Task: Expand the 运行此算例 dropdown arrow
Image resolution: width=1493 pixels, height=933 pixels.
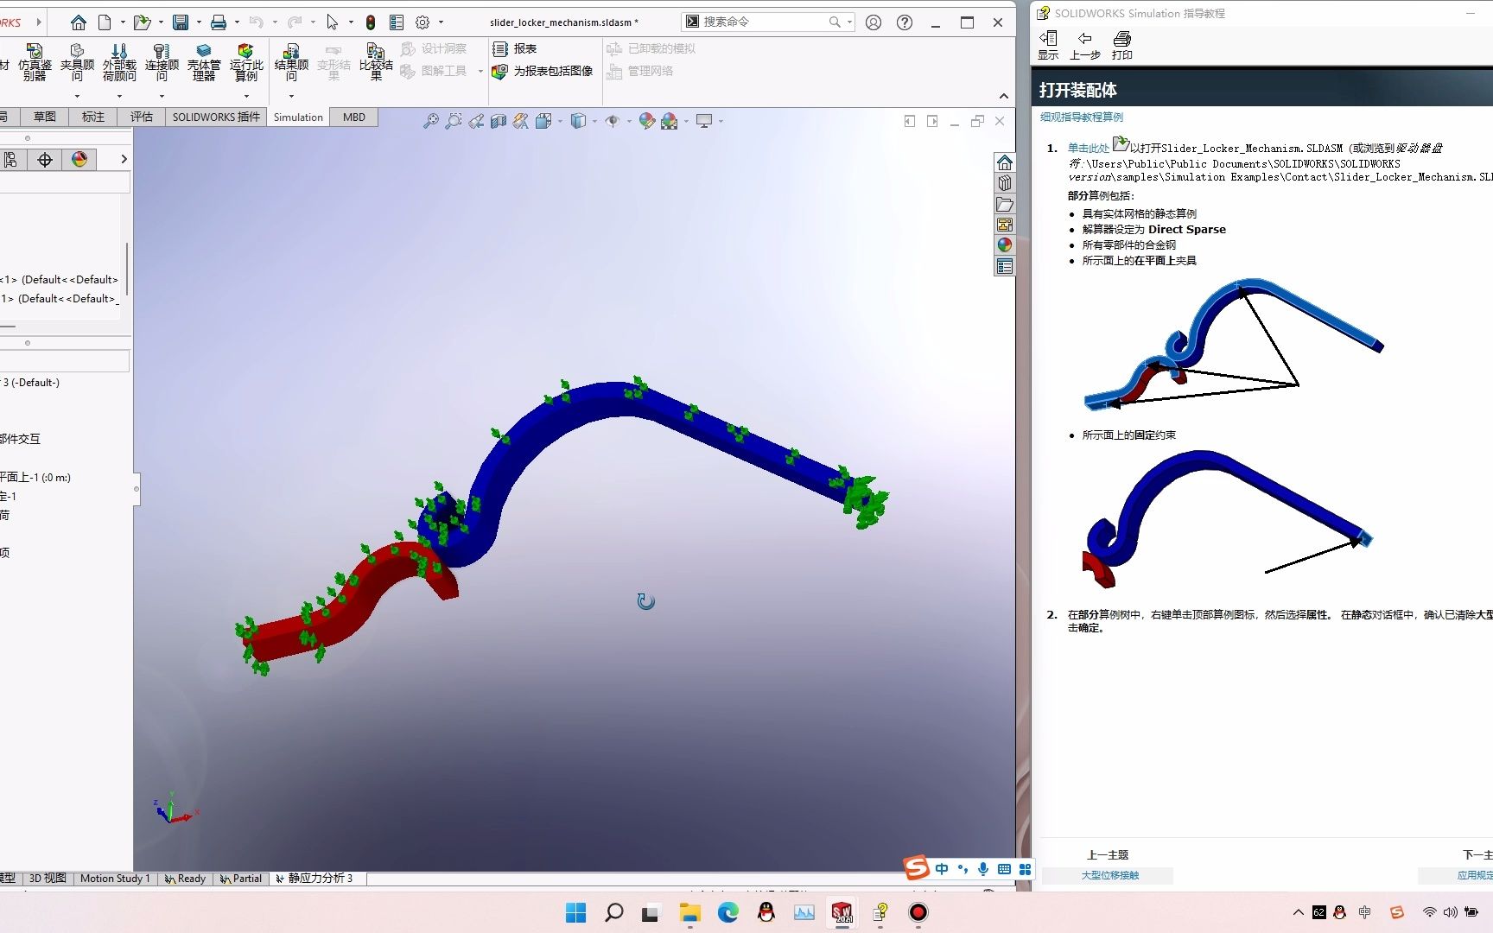Action: 246,96
